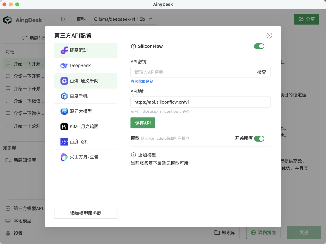Toggle the SiliconFlow enable switch
The height and width of the screenshot is (244, 326).
pos(259,46)
